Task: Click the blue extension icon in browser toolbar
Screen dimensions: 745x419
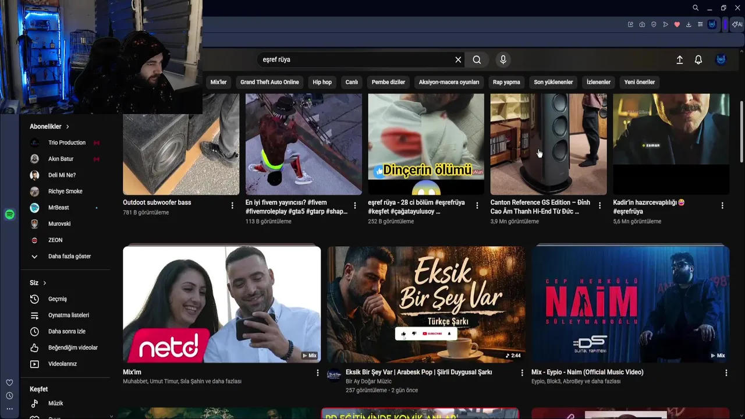Action: pos(712,24)
